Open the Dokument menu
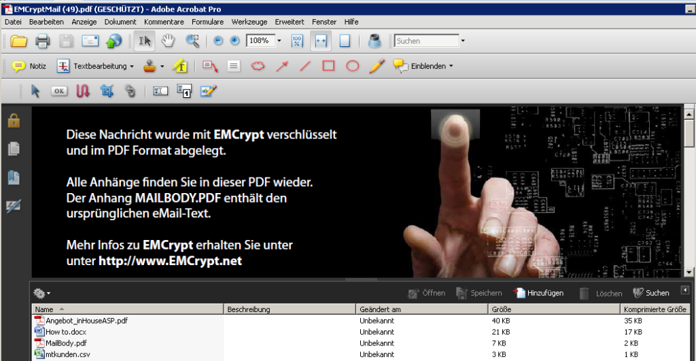 pos(120,22)
